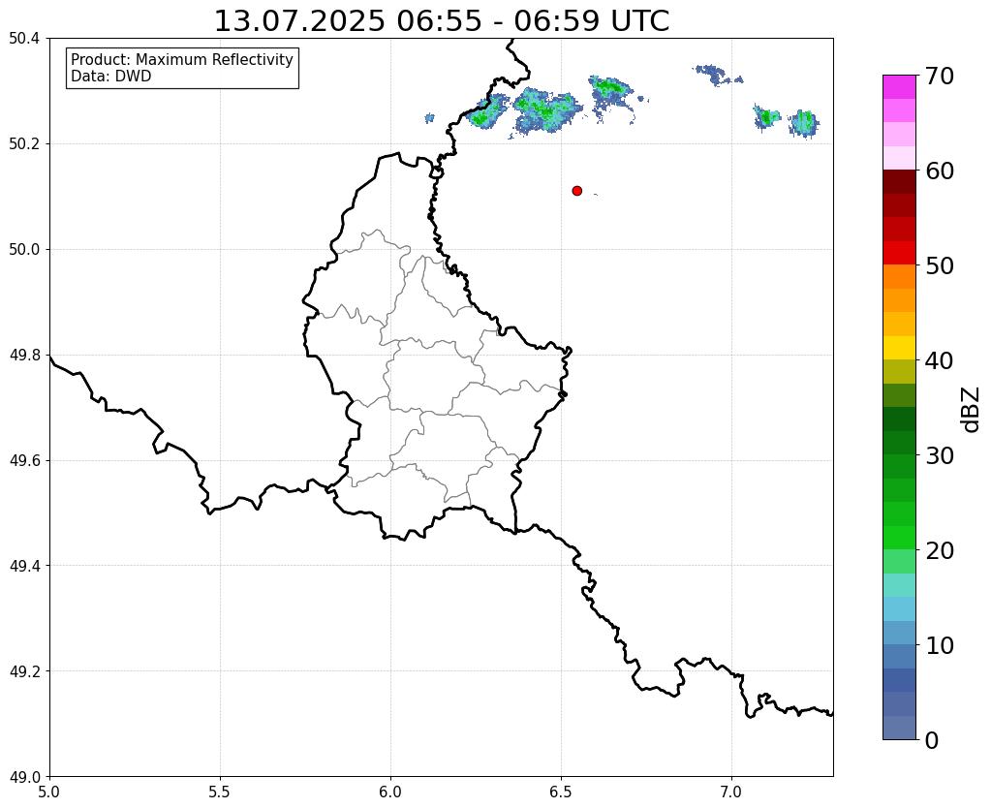Click longitude label 5.0

(49, 792)
